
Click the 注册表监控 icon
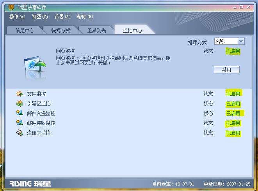pyautogui.click(x=20, y=133)
